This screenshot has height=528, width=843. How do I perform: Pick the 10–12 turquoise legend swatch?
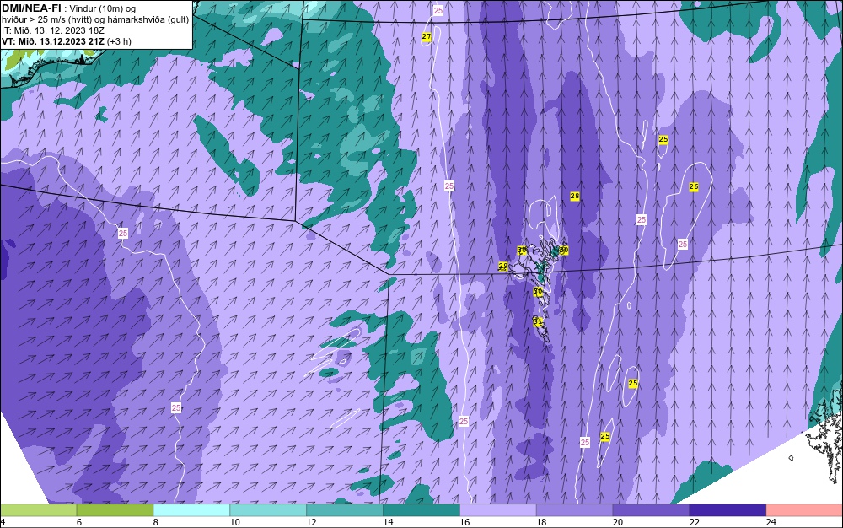(268, 510)
